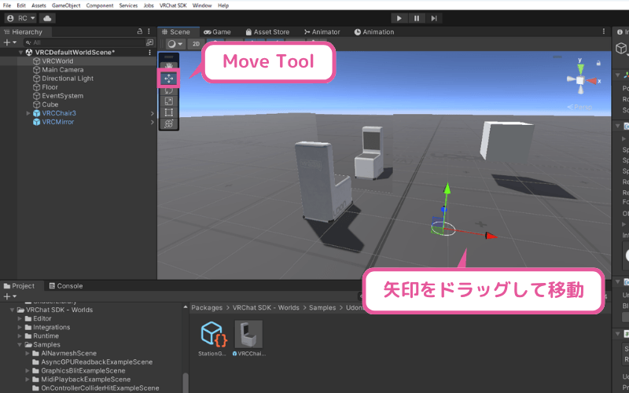Expand the Runtime folder
This screenshot has height=393, width=629.
20,336
